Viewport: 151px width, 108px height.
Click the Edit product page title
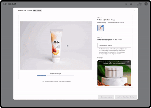(x=10, y=4)
